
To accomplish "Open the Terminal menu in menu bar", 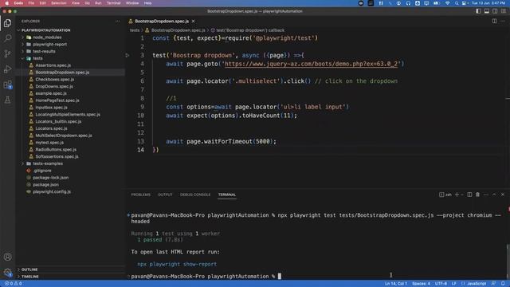I will [113, 3].
